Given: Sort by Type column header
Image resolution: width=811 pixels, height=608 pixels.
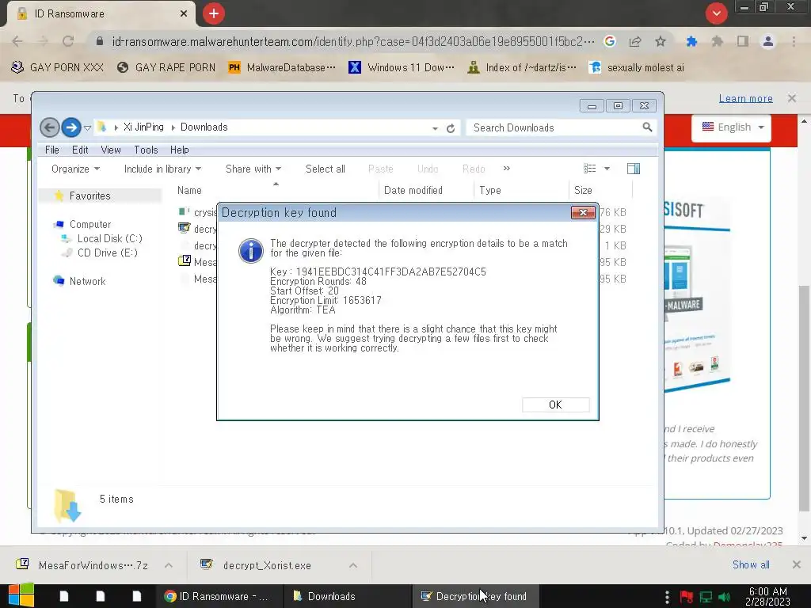Looking at the screenshot, I should (489, 190).
